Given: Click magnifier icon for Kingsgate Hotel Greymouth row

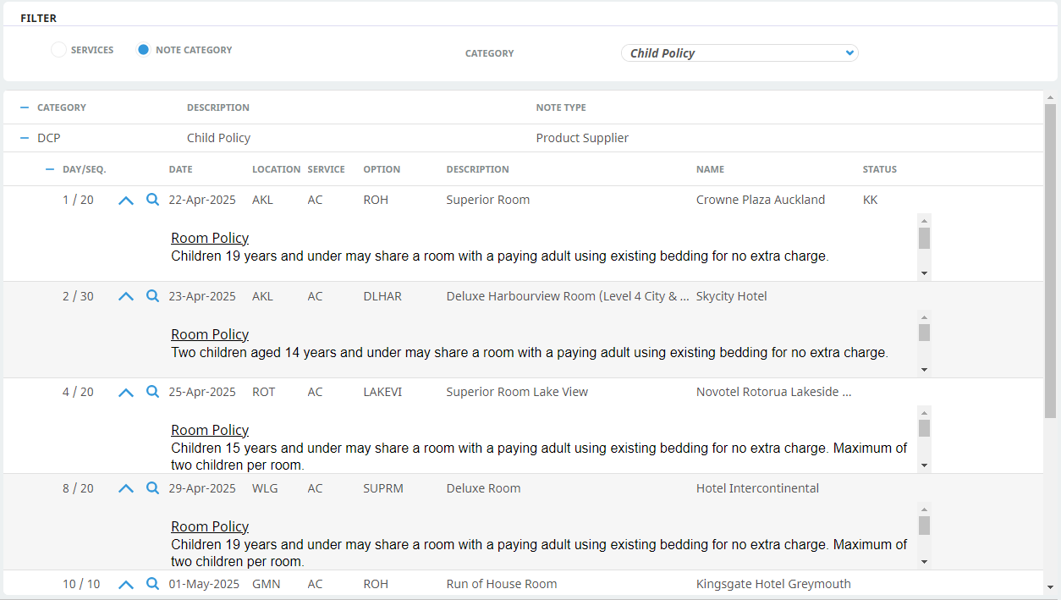Looking at the screenshot, I should point(152,584).
